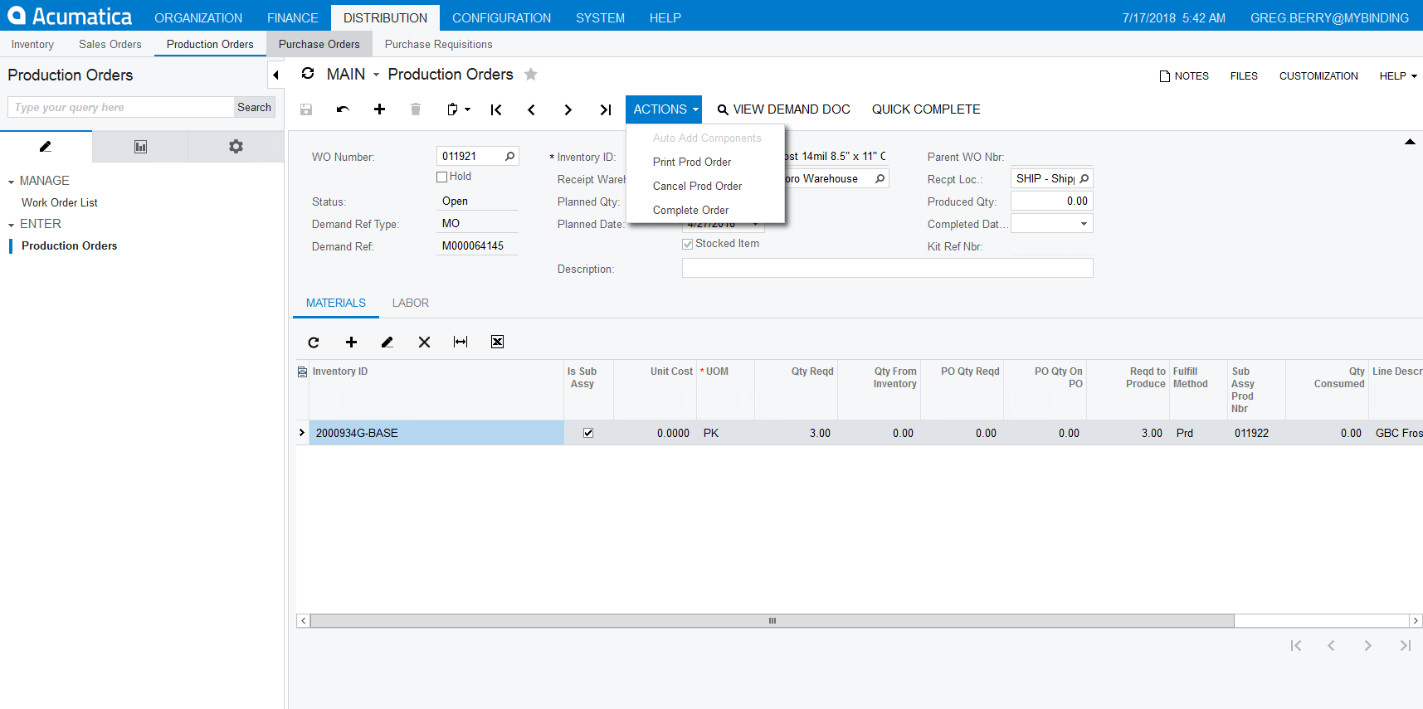Open Work Order List link

[60, 202]
